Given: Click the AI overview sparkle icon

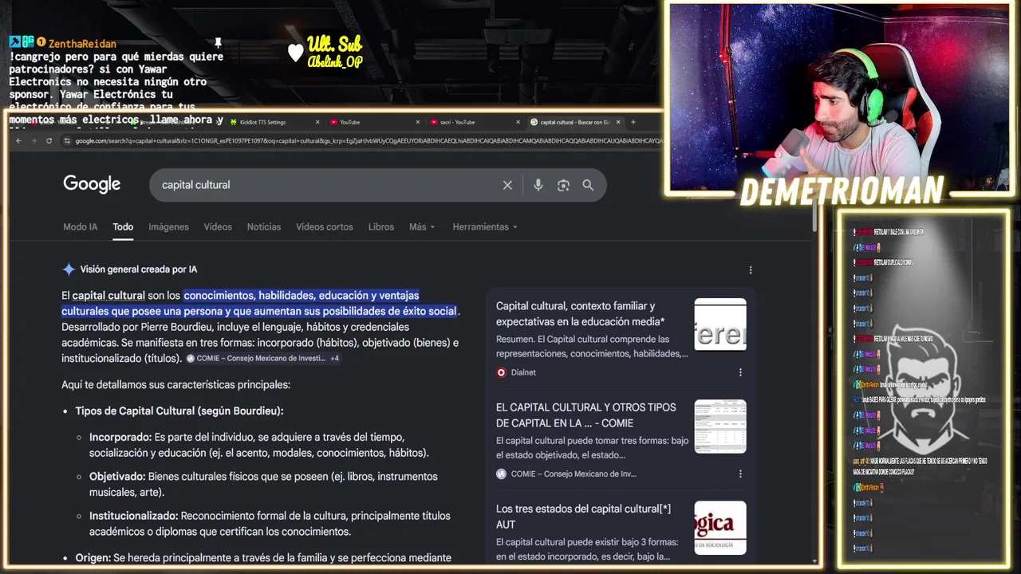Looking at the screenshot, I should (x=69, y=269).
